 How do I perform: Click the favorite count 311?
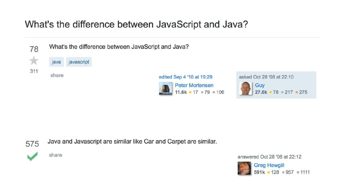(34, 71)
